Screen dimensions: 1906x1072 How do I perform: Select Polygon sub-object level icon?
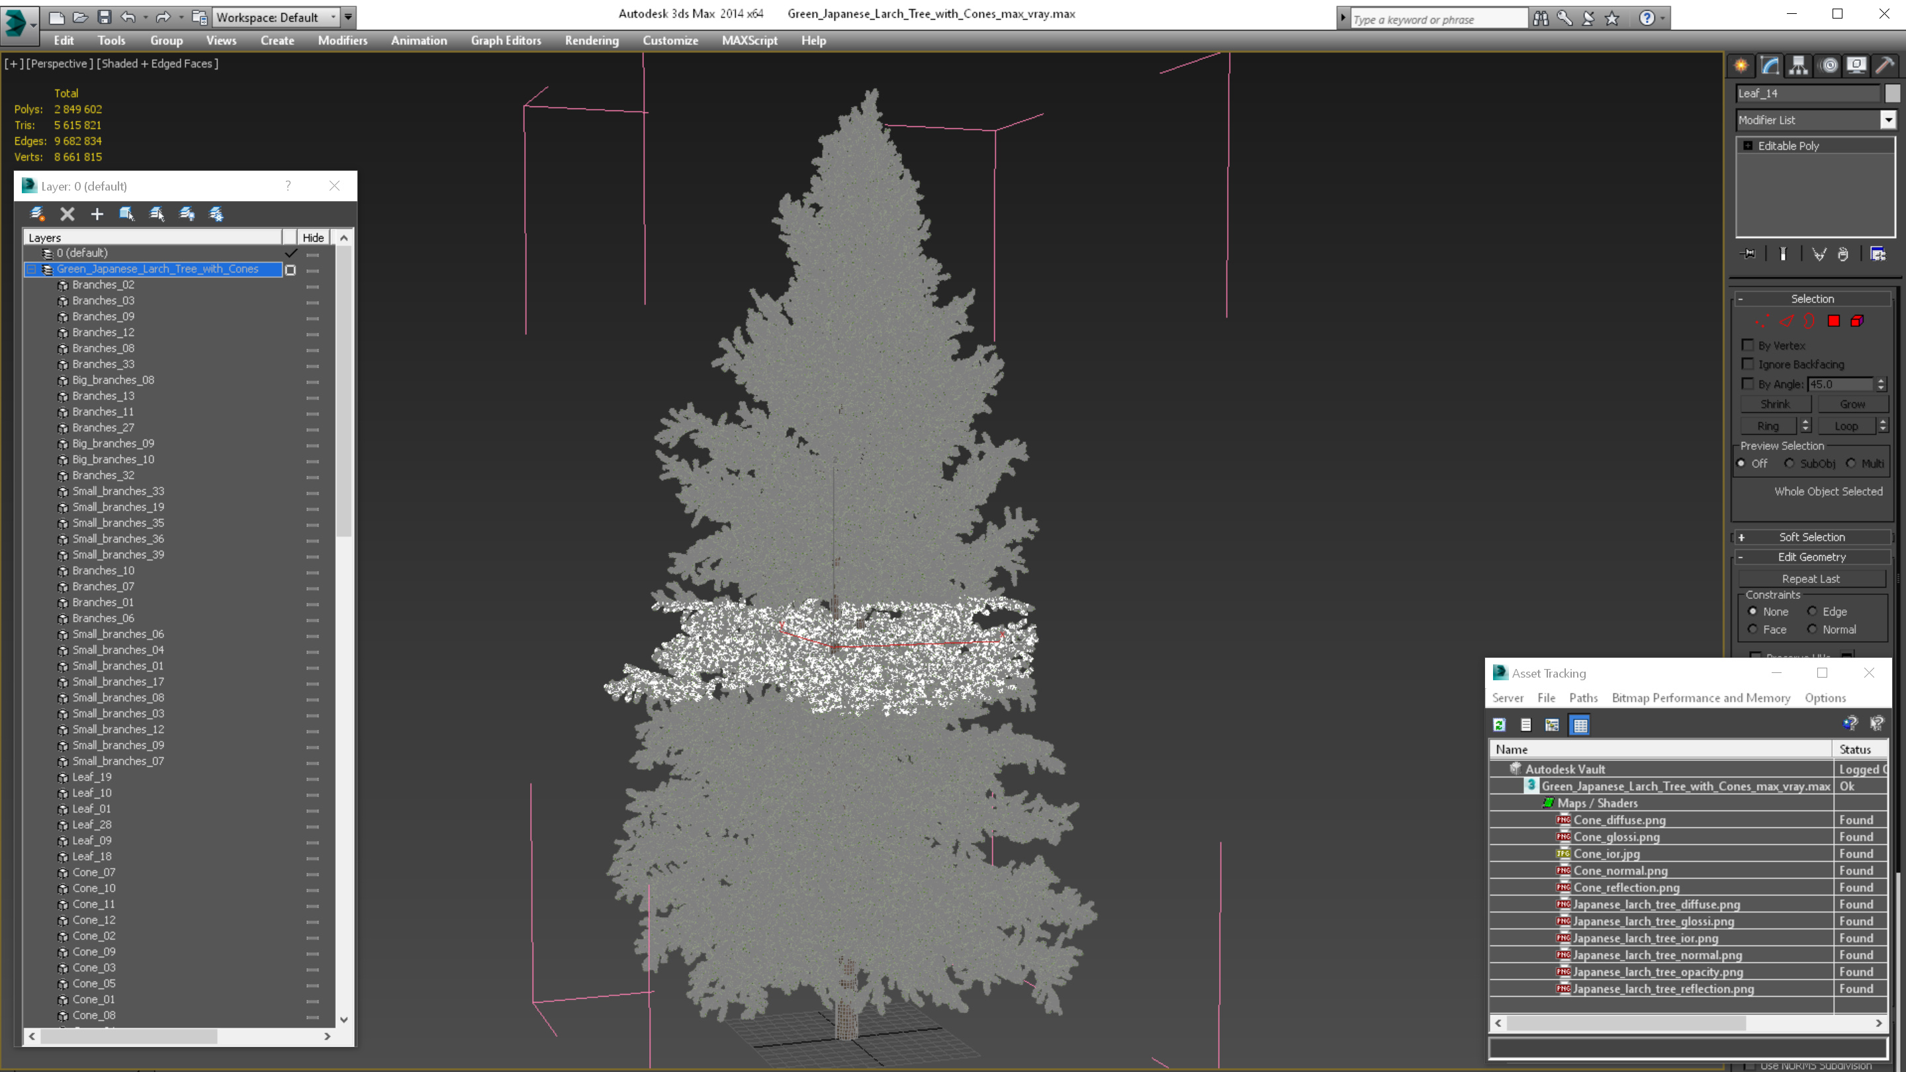point(1833,321)
